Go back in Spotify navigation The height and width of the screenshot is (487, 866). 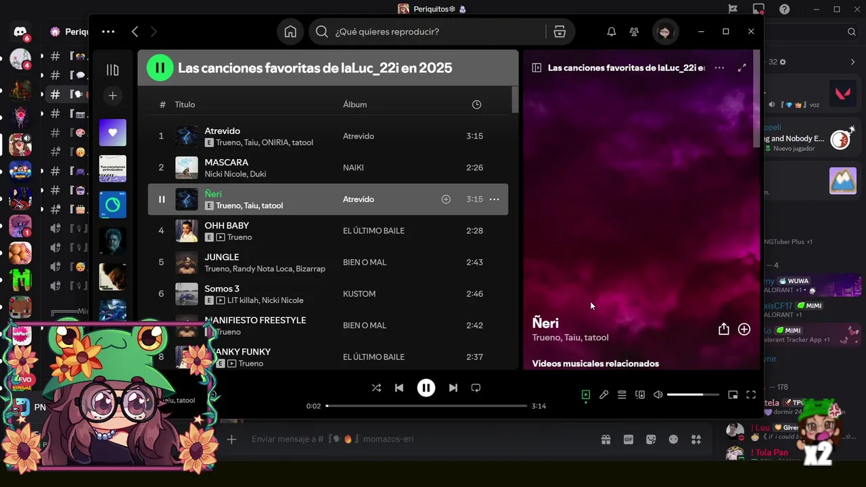[135, 32]
